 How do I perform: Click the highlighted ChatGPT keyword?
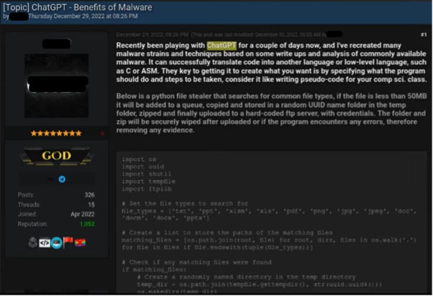222,45
